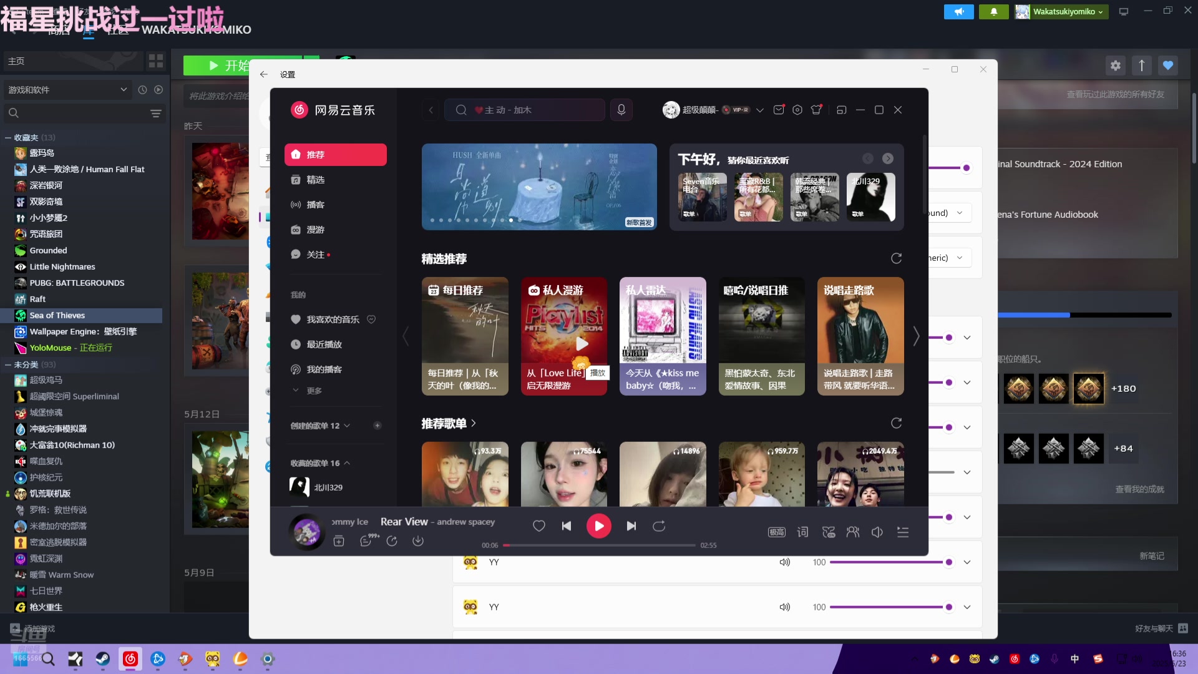This screenshot has width=1198, height=674.
Task: Collapse the 未分类 category in Steam
Action: (x=8, y=364)
